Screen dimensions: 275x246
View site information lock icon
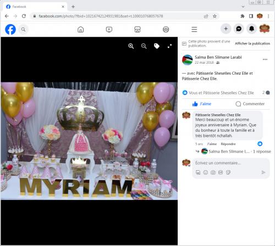click(35, 16)
